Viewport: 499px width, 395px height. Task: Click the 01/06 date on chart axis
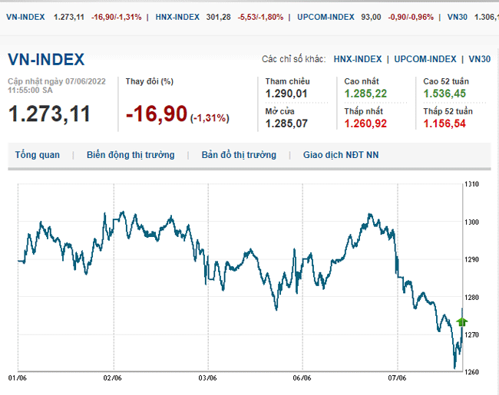coord(17,378)
